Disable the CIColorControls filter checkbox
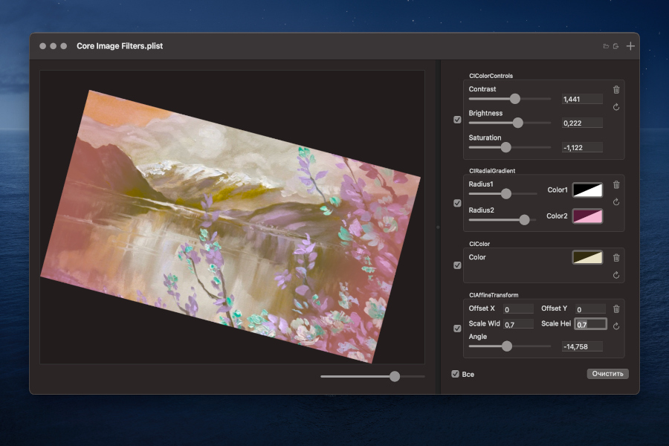 point(456,119)
